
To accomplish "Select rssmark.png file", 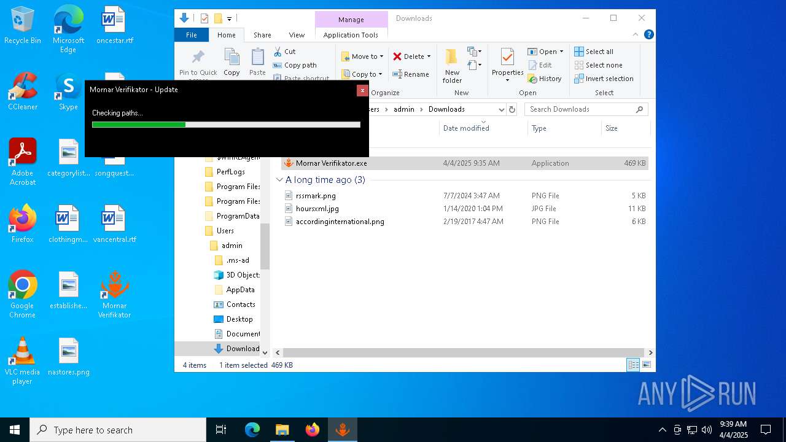I will (464, 196).
